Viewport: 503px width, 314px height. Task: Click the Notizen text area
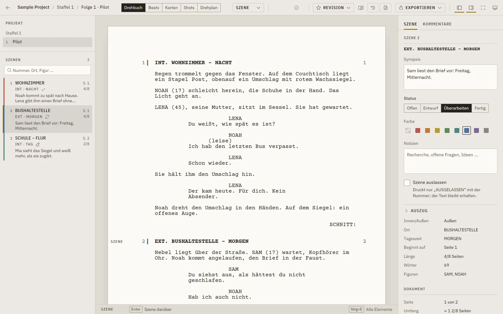[x=451, y=161]
